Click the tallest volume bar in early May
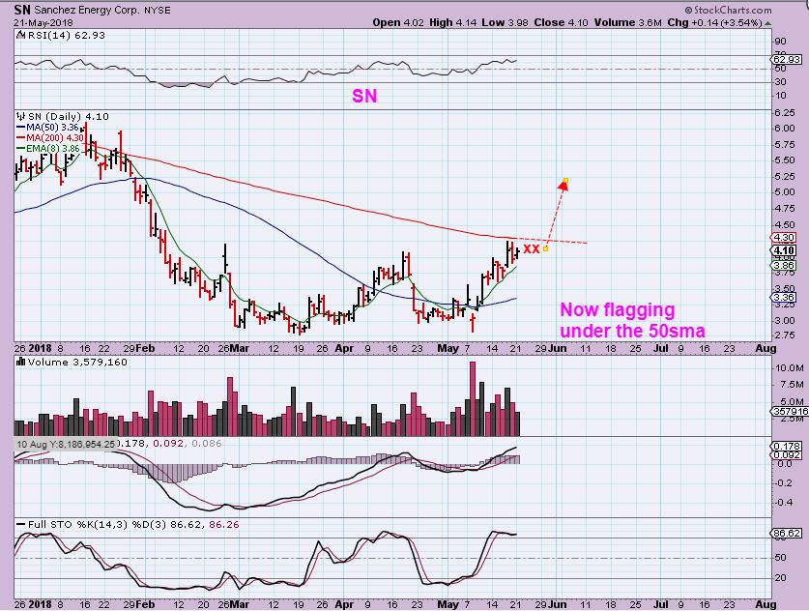Viewport: 809px width, 611px height. click(473, 399)
